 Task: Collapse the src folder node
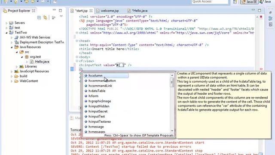[17, 52]
